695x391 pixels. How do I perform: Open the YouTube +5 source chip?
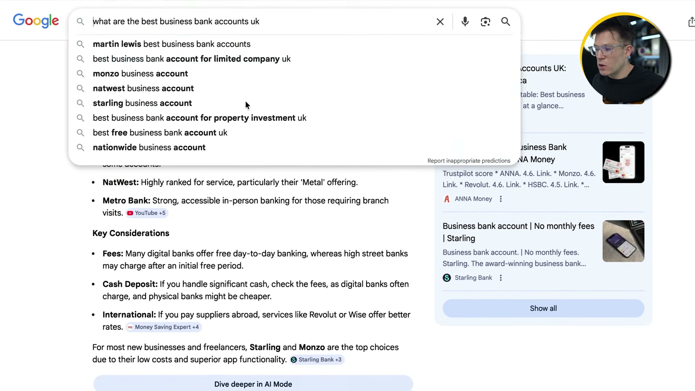pyautogui.click(x=147, y=213)
